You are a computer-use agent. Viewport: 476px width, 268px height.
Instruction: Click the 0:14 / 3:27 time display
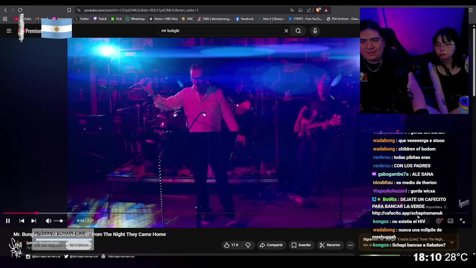tap(85, 221)
